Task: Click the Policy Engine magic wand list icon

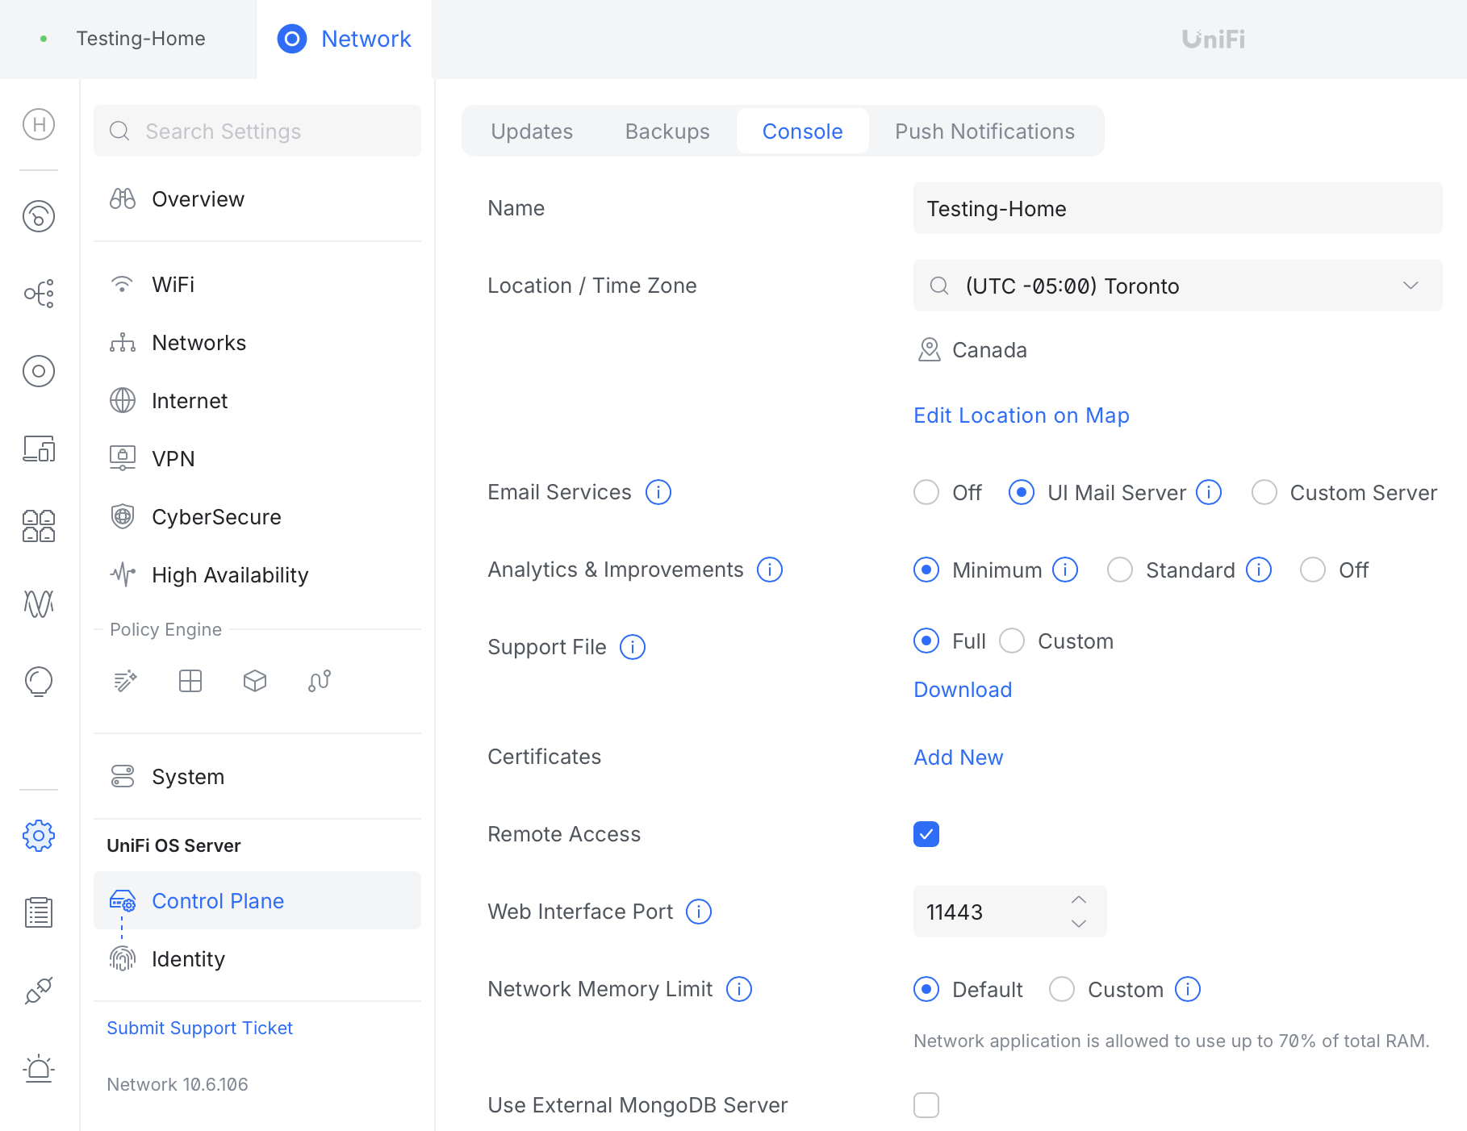Action: point(126,681)
